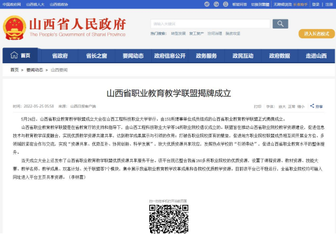This screenshot has width=336, height=234.
Task: Open the 山西省人大 top link
Action: click(x=35, y=4)
